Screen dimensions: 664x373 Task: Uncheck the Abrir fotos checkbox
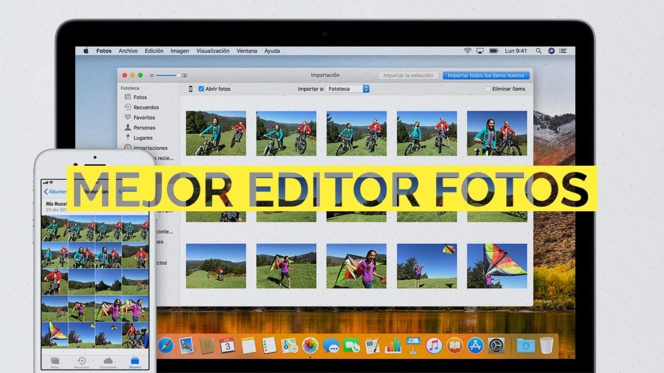(x=201, y=89)
